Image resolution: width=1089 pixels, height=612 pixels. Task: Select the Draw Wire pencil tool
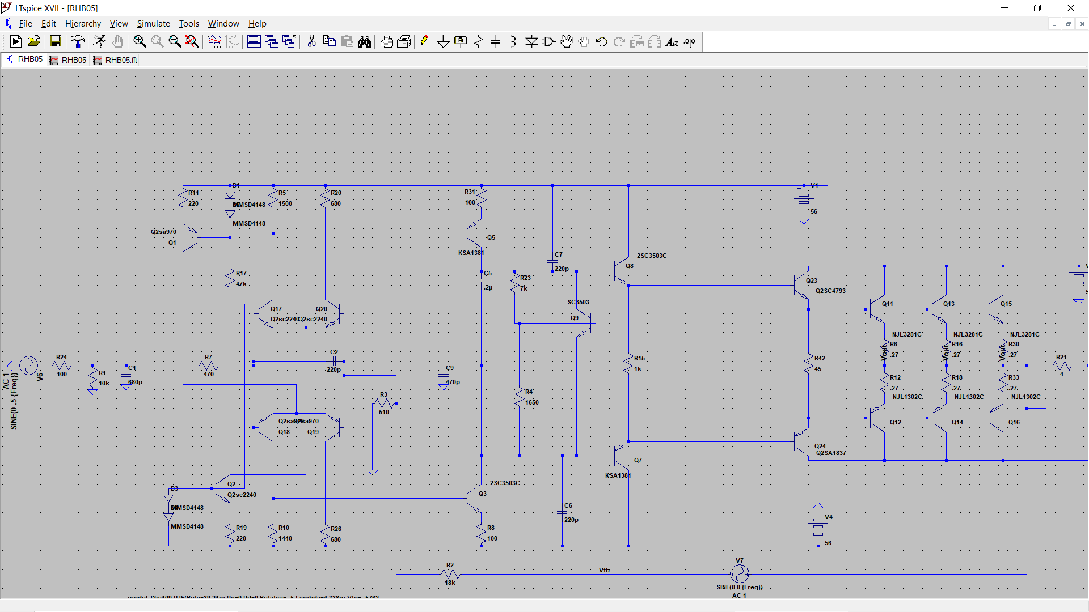[425, 41]
